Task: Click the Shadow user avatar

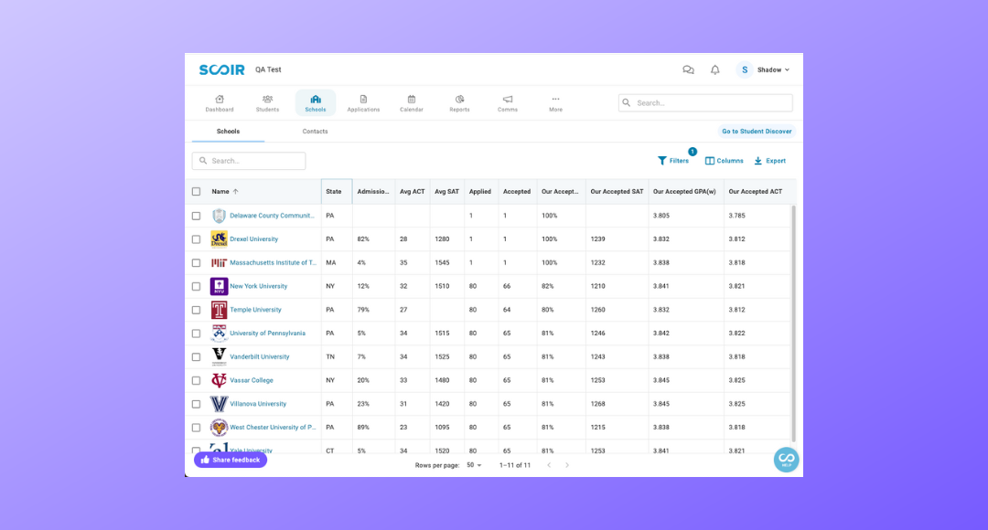Action: click(x=745, y=69)
